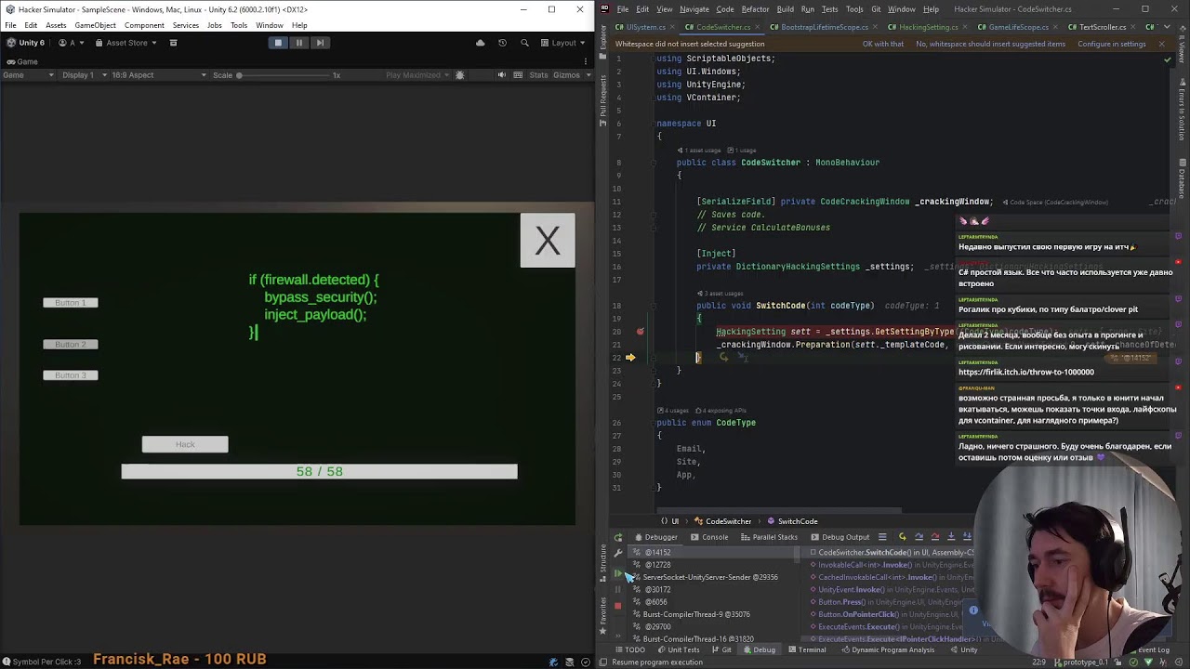Open the Debug Output tab
Viewport: 1190px width, 669px height.
coord(840,537)
